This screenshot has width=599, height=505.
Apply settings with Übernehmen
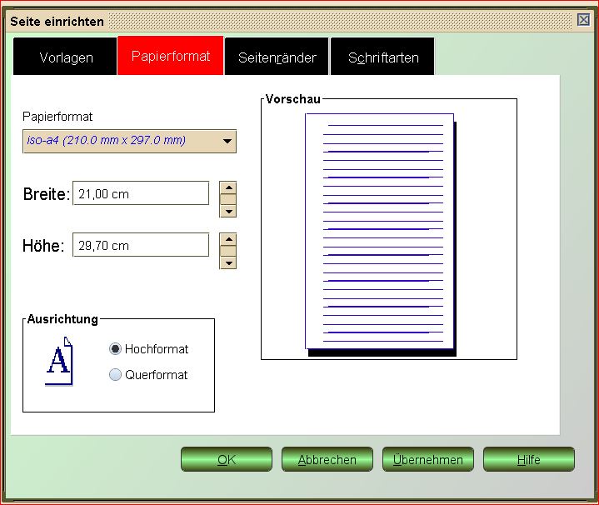point(428,459)
